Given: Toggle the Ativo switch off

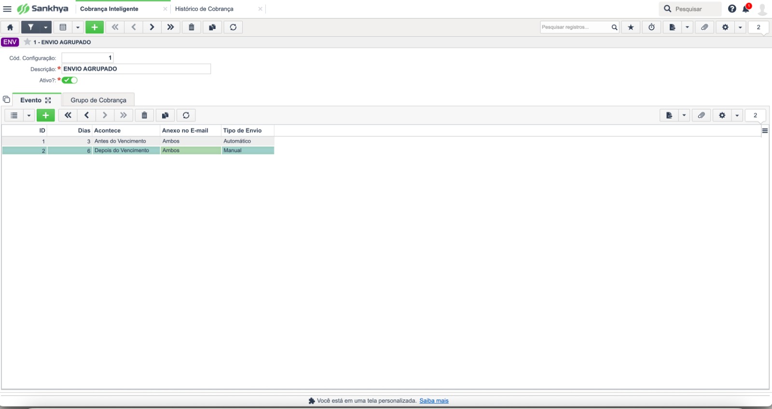Looking at the screenshot, I should coord(69,80).
